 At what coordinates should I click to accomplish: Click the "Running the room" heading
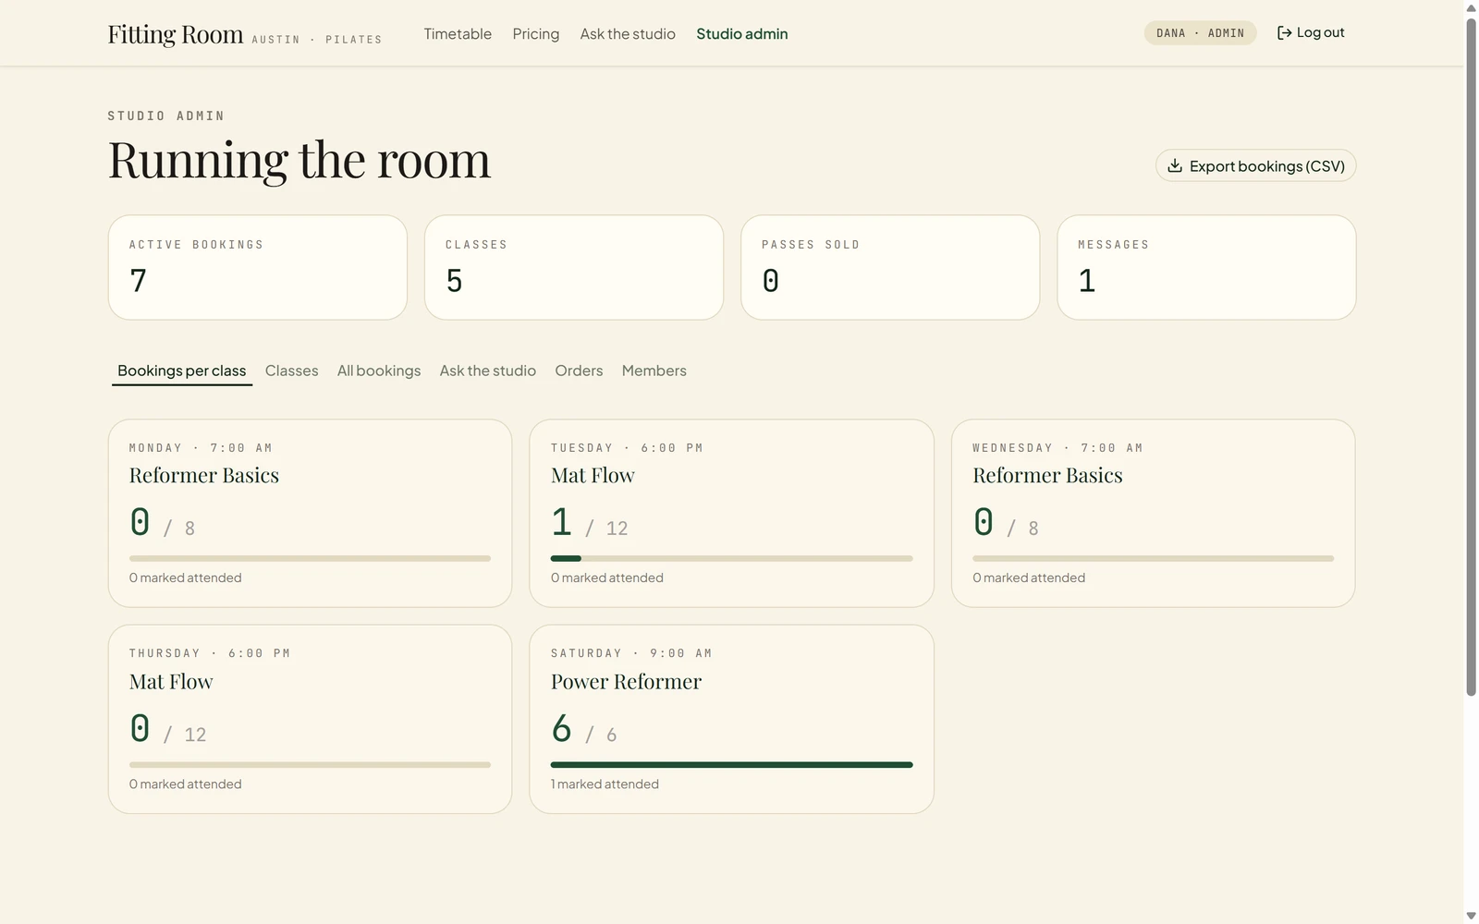coord(299,160)
